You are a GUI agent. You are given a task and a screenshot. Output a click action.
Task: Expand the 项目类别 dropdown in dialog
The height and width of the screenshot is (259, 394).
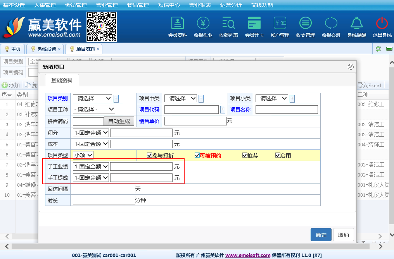coord(92,98)
